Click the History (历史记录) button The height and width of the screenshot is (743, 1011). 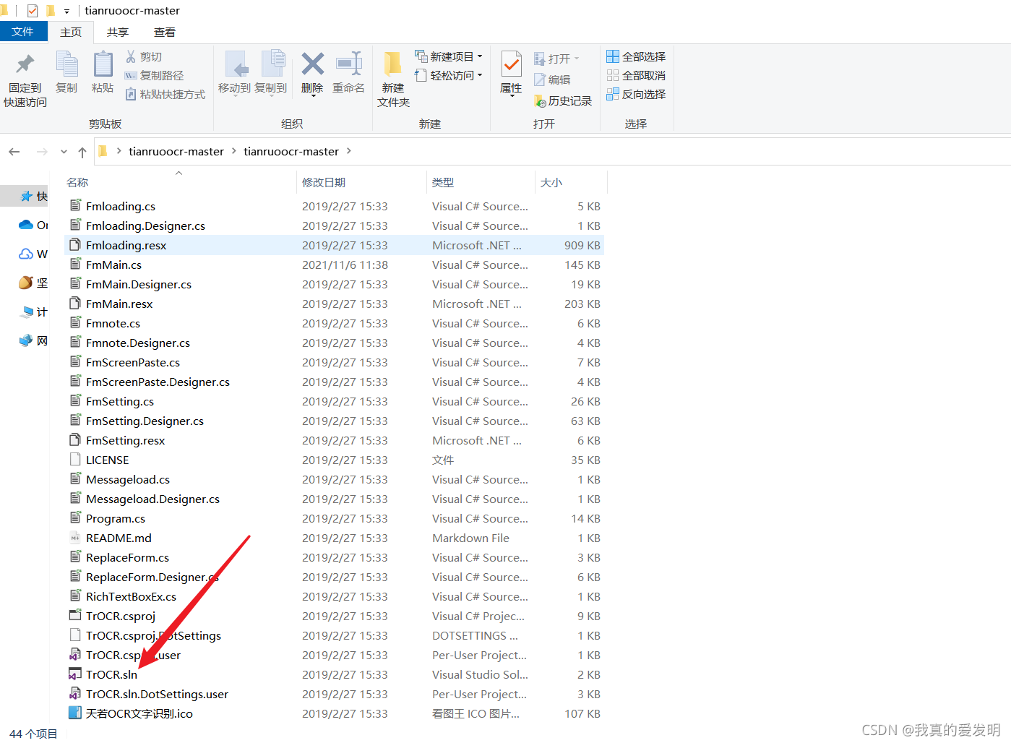tap(563, 100)
